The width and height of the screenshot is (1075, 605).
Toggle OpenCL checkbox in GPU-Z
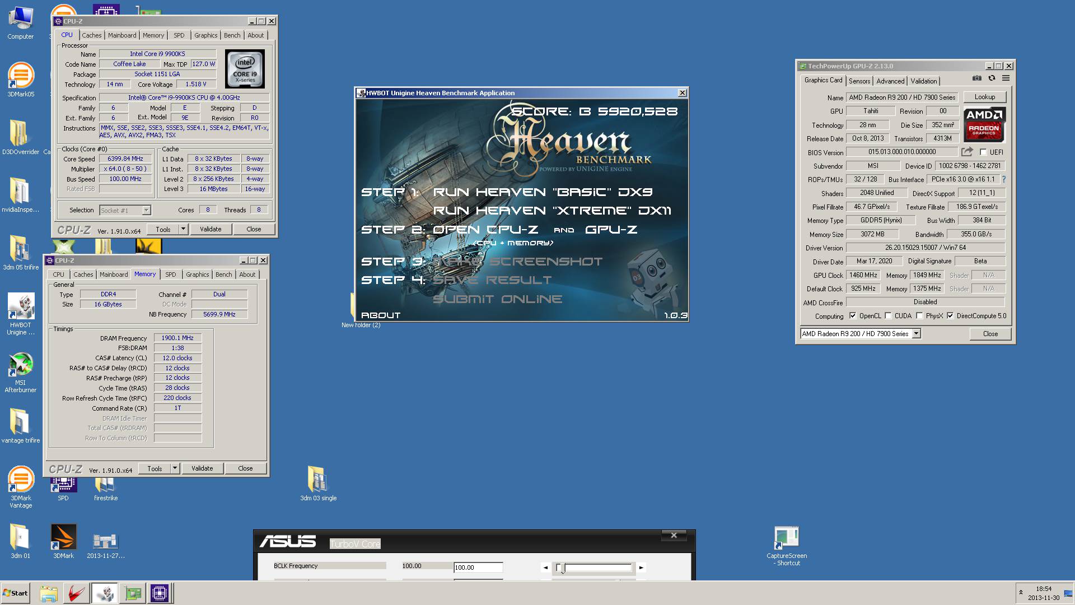[x=853, y=316]
